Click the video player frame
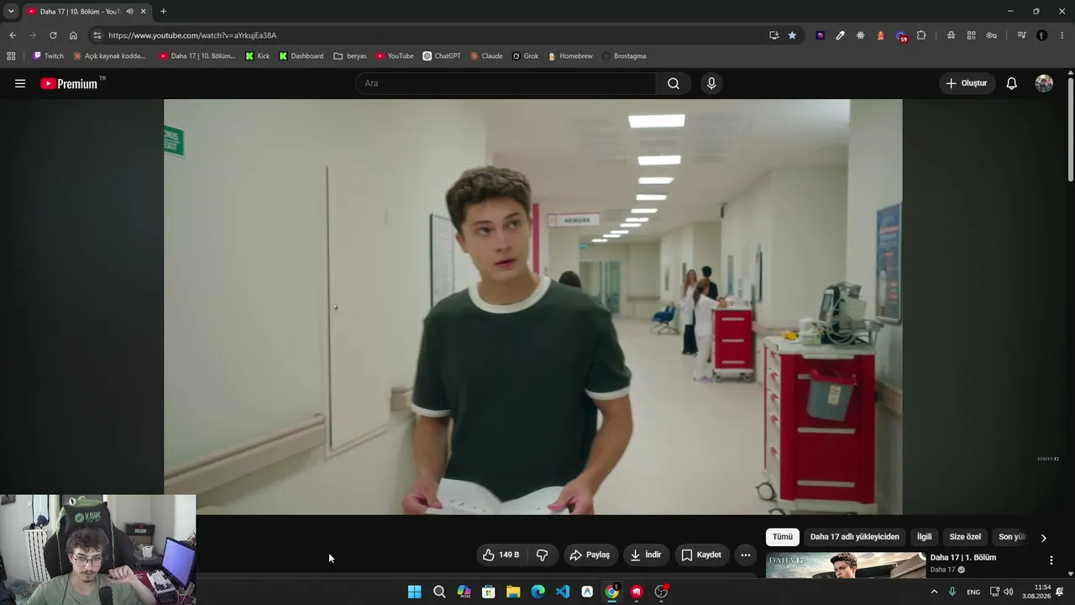The width and height of the screenshot is (1075, 605). tap(532, 307)
